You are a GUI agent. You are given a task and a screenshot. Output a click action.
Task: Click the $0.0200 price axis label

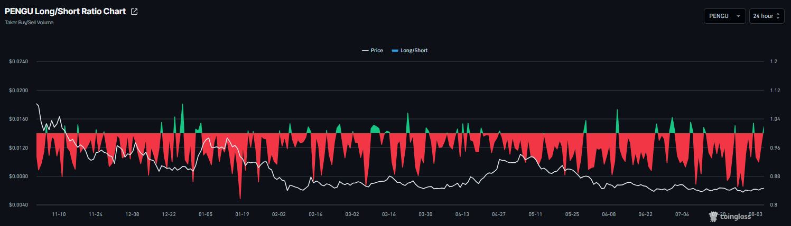(x=18, y=91)
